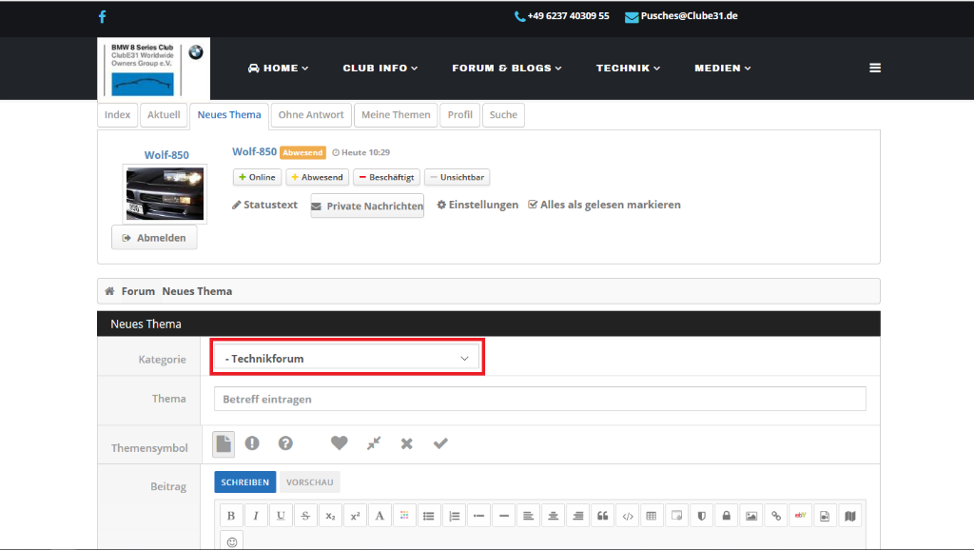The width and height of the screenshot is (974, 550).
Task: Open Private Nachrichten
Action: [367, 206]
